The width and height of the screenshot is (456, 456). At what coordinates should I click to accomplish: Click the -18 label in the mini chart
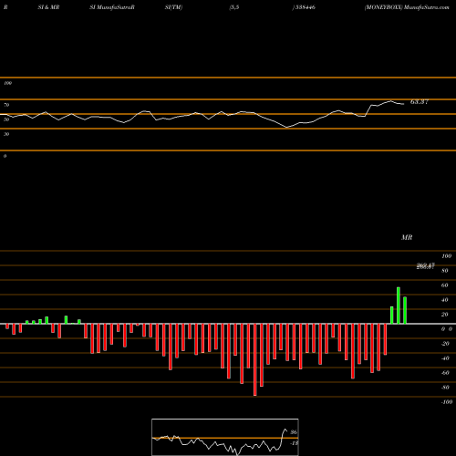(295, 443)
